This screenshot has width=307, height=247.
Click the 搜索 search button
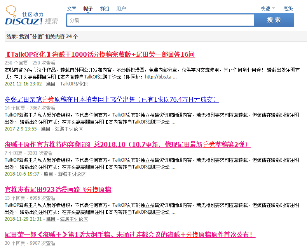pyautogui.click(x=274, y=20)
